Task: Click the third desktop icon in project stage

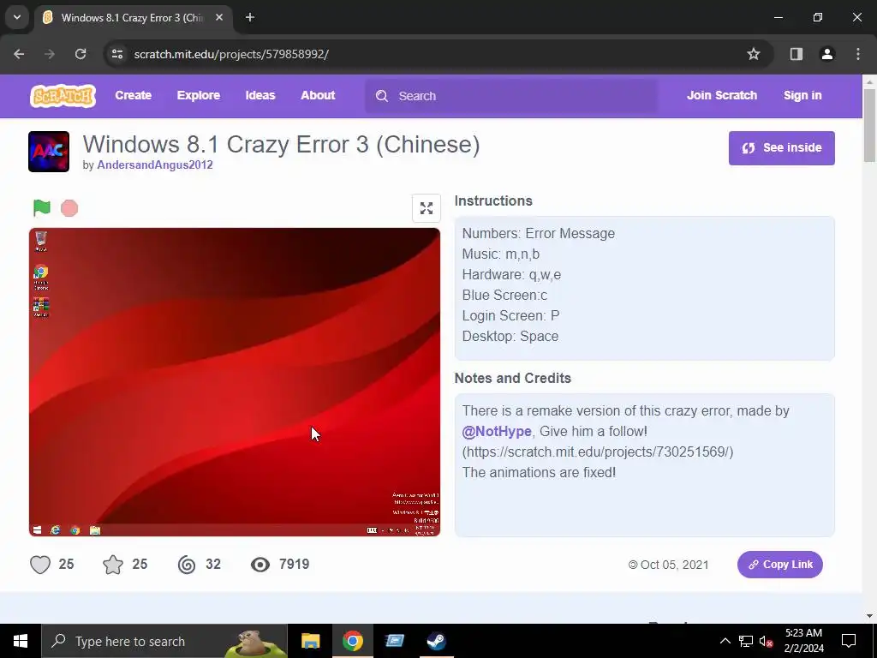Action: (41, 308)
